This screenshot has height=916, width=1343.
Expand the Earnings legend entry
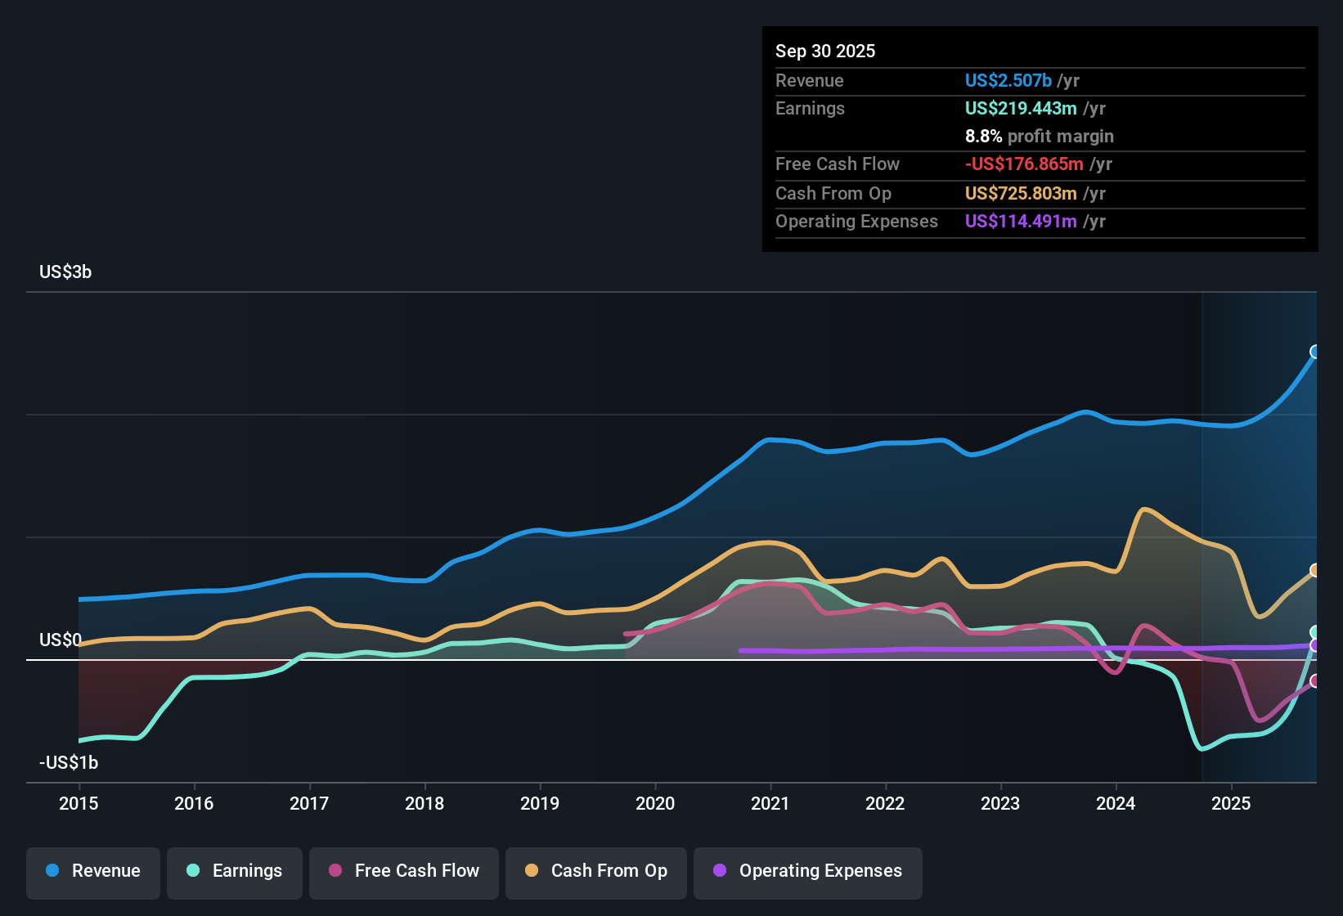click(x=235, y=871)
